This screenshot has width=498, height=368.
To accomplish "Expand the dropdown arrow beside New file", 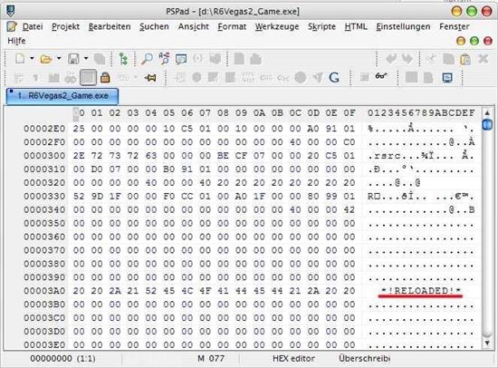I will click(32, 59).
